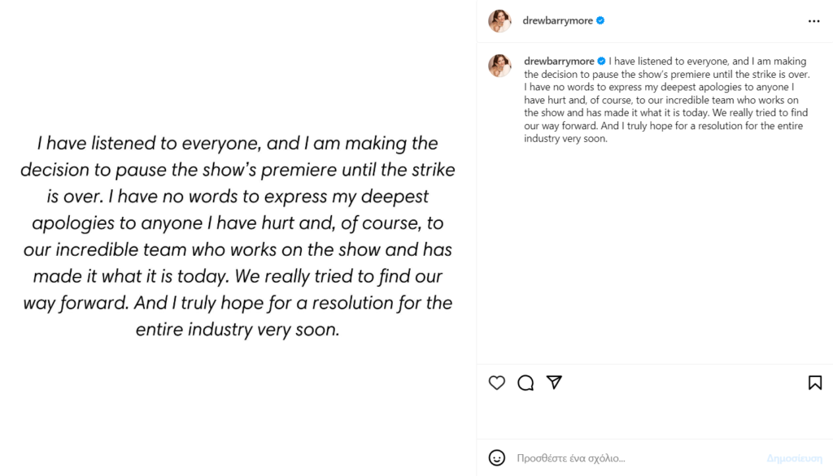Like the post with the heart icon
833x476 pixels.
[497, 383]
